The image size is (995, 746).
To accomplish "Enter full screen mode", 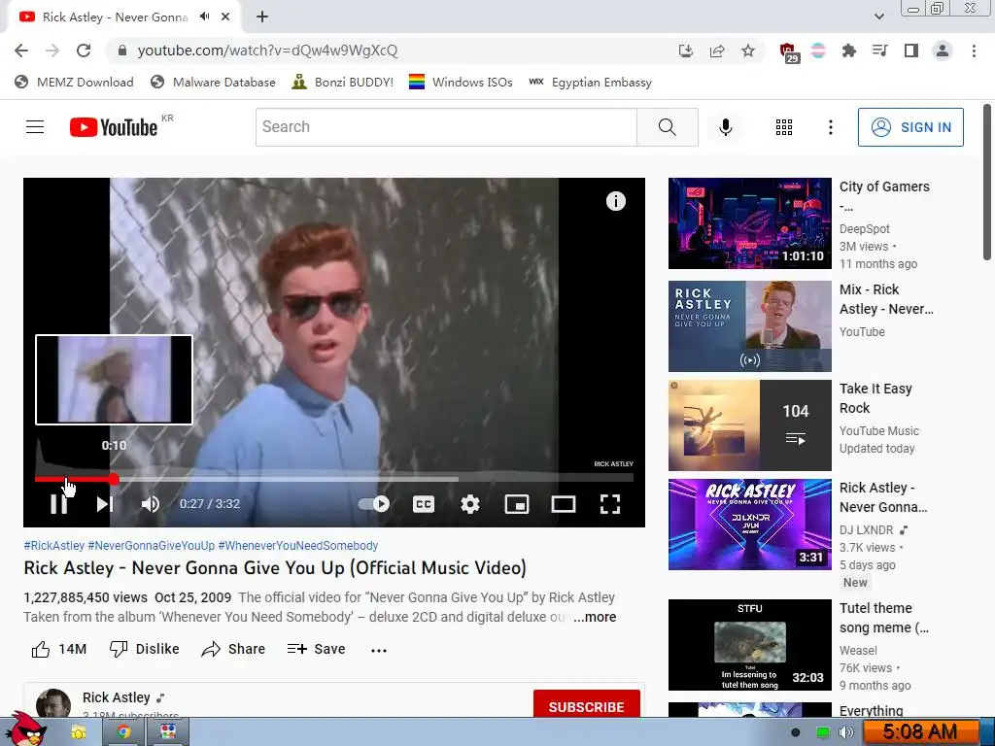I will pyautogui.click(x=610, y=504).
